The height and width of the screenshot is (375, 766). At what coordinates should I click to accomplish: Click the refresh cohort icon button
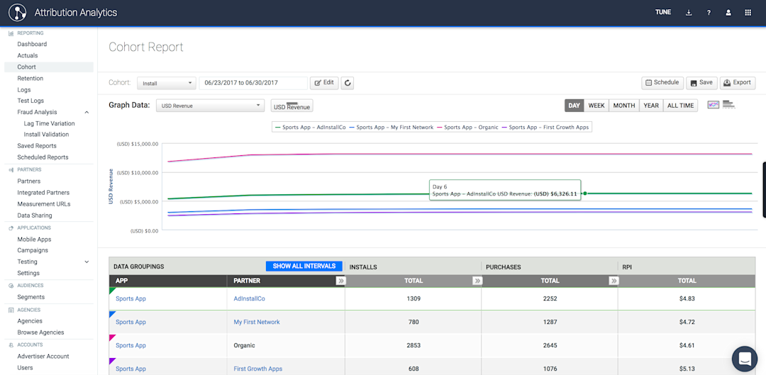coord(348,83)
